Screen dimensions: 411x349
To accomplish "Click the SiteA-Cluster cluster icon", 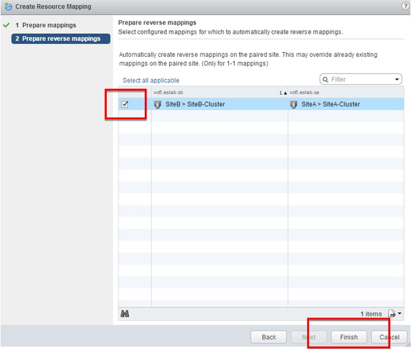I will coord(294,104).
